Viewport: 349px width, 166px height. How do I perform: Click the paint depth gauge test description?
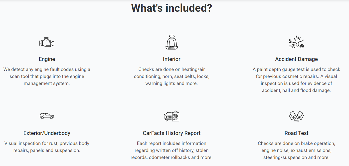[296, 80]
